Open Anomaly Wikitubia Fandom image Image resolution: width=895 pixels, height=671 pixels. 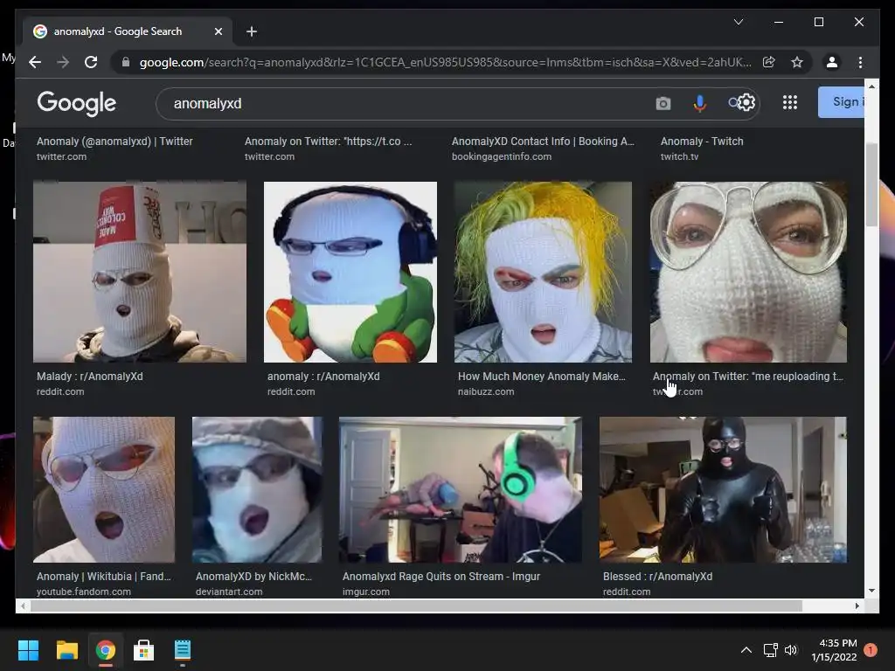point(104,489)
